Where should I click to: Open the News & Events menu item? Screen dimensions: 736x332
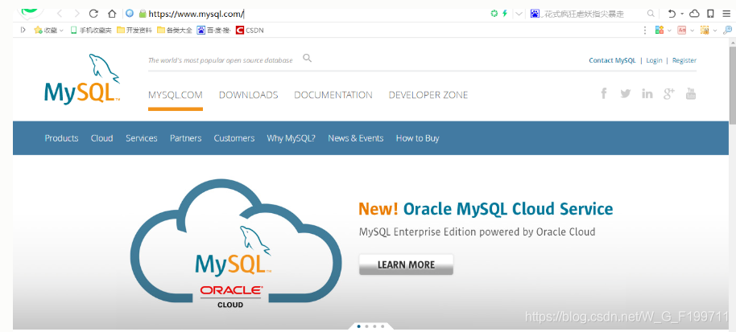pyautogui.click(x=356, y=138)
